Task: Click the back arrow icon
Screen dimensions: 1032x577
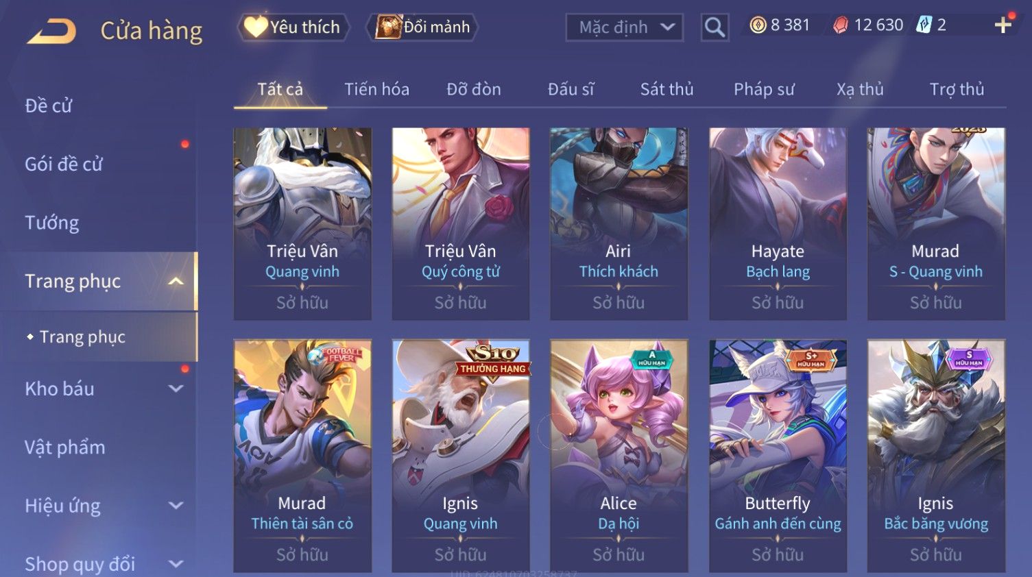Action: click(51, 31)
